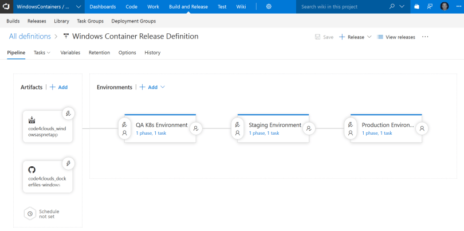Go to the Builds page
The image size is (464, 231).
tap(13, 21)
